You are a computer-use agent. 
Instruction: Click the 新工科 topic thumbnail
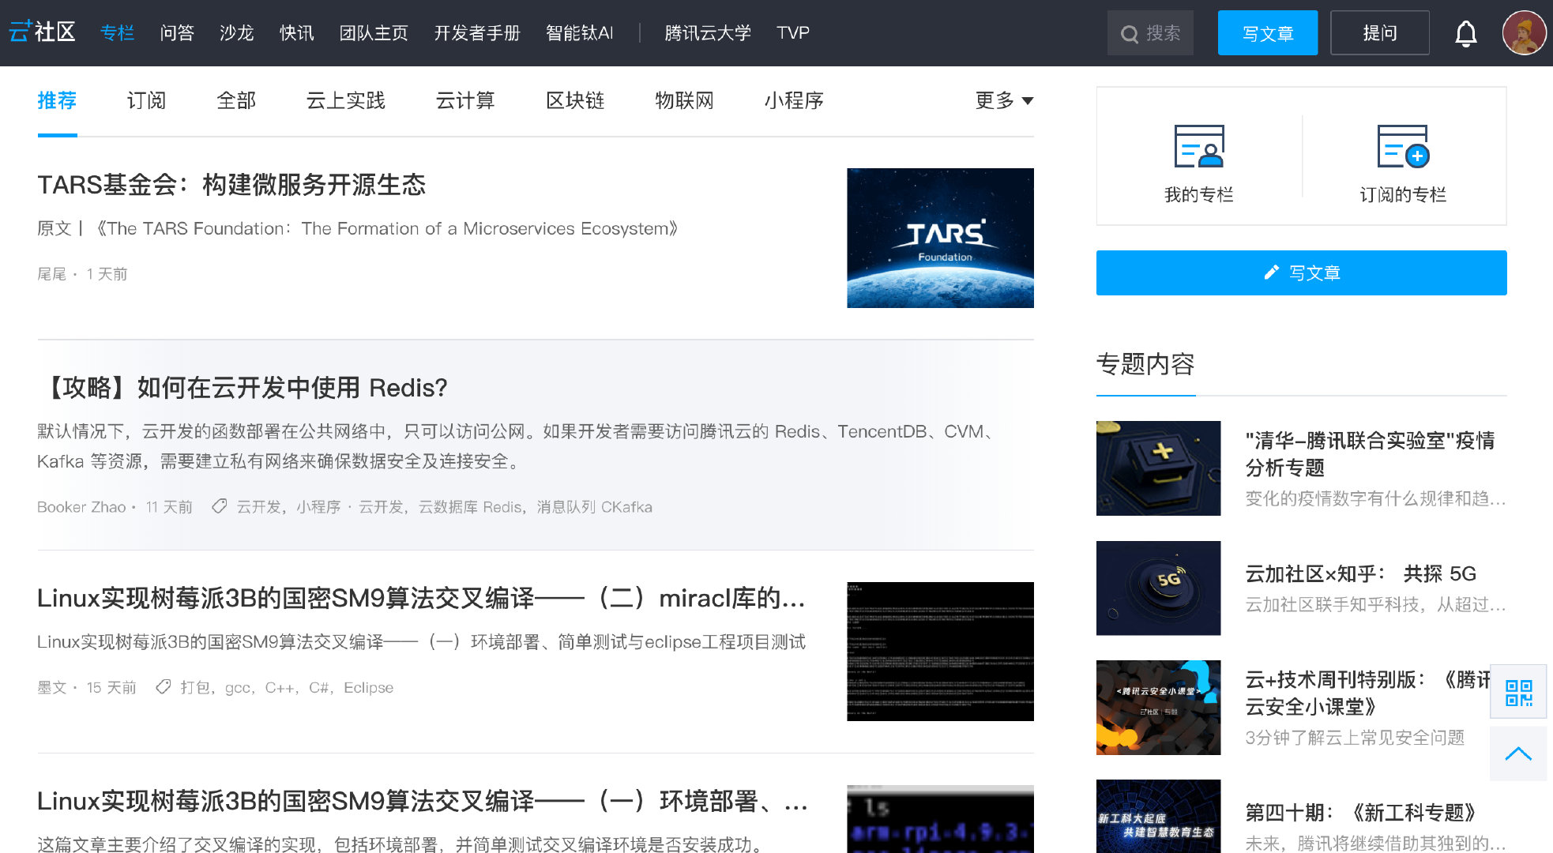click(x=1158, y=817)
